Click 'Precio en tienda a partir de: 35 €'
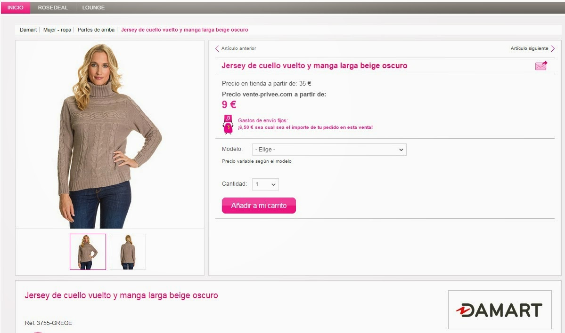This screenshot has width=565, height=333. pyautogui.click(x=267, y=83)
